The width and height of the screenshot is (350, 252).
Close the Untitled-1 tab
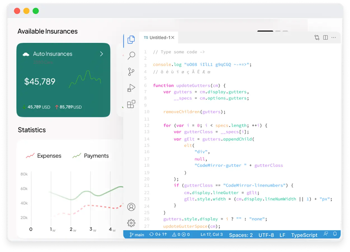tap(173, 38)
